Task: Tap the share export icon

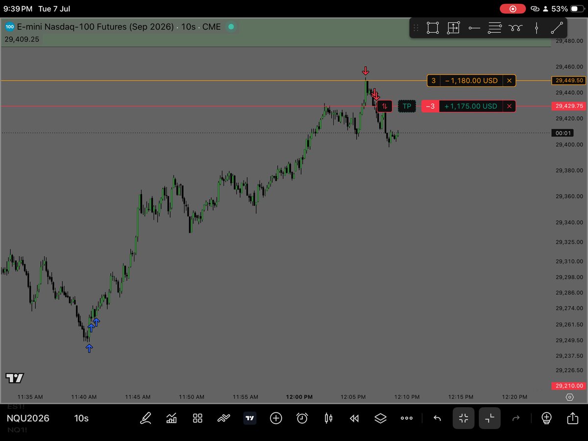Action: (572, 418)
